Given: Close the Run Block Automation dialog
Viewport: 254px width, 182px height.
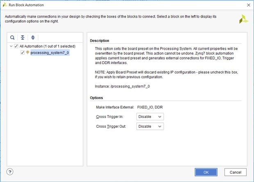Looking at the screenshot, I should point(247,5).
